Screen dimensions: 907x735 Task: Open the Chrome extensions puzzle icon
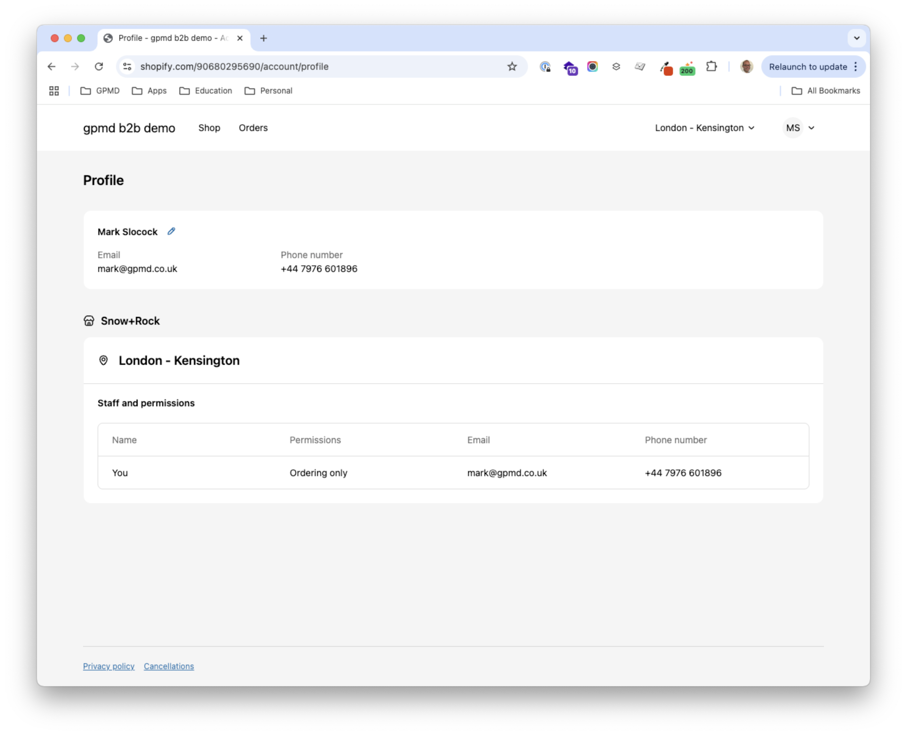click(x=711, y=67)
